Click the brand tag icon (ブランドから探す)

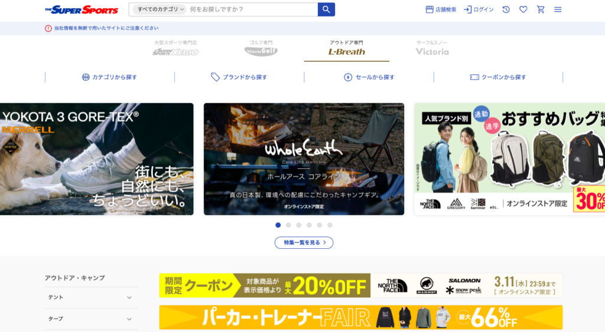215,77
